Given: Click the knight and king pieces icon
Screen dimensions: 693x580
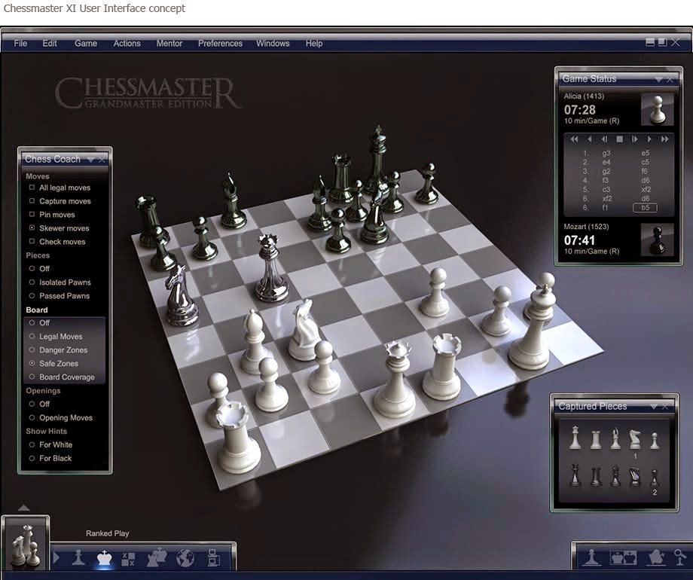Looking at the screenshot, I should (x=157, y=557).
